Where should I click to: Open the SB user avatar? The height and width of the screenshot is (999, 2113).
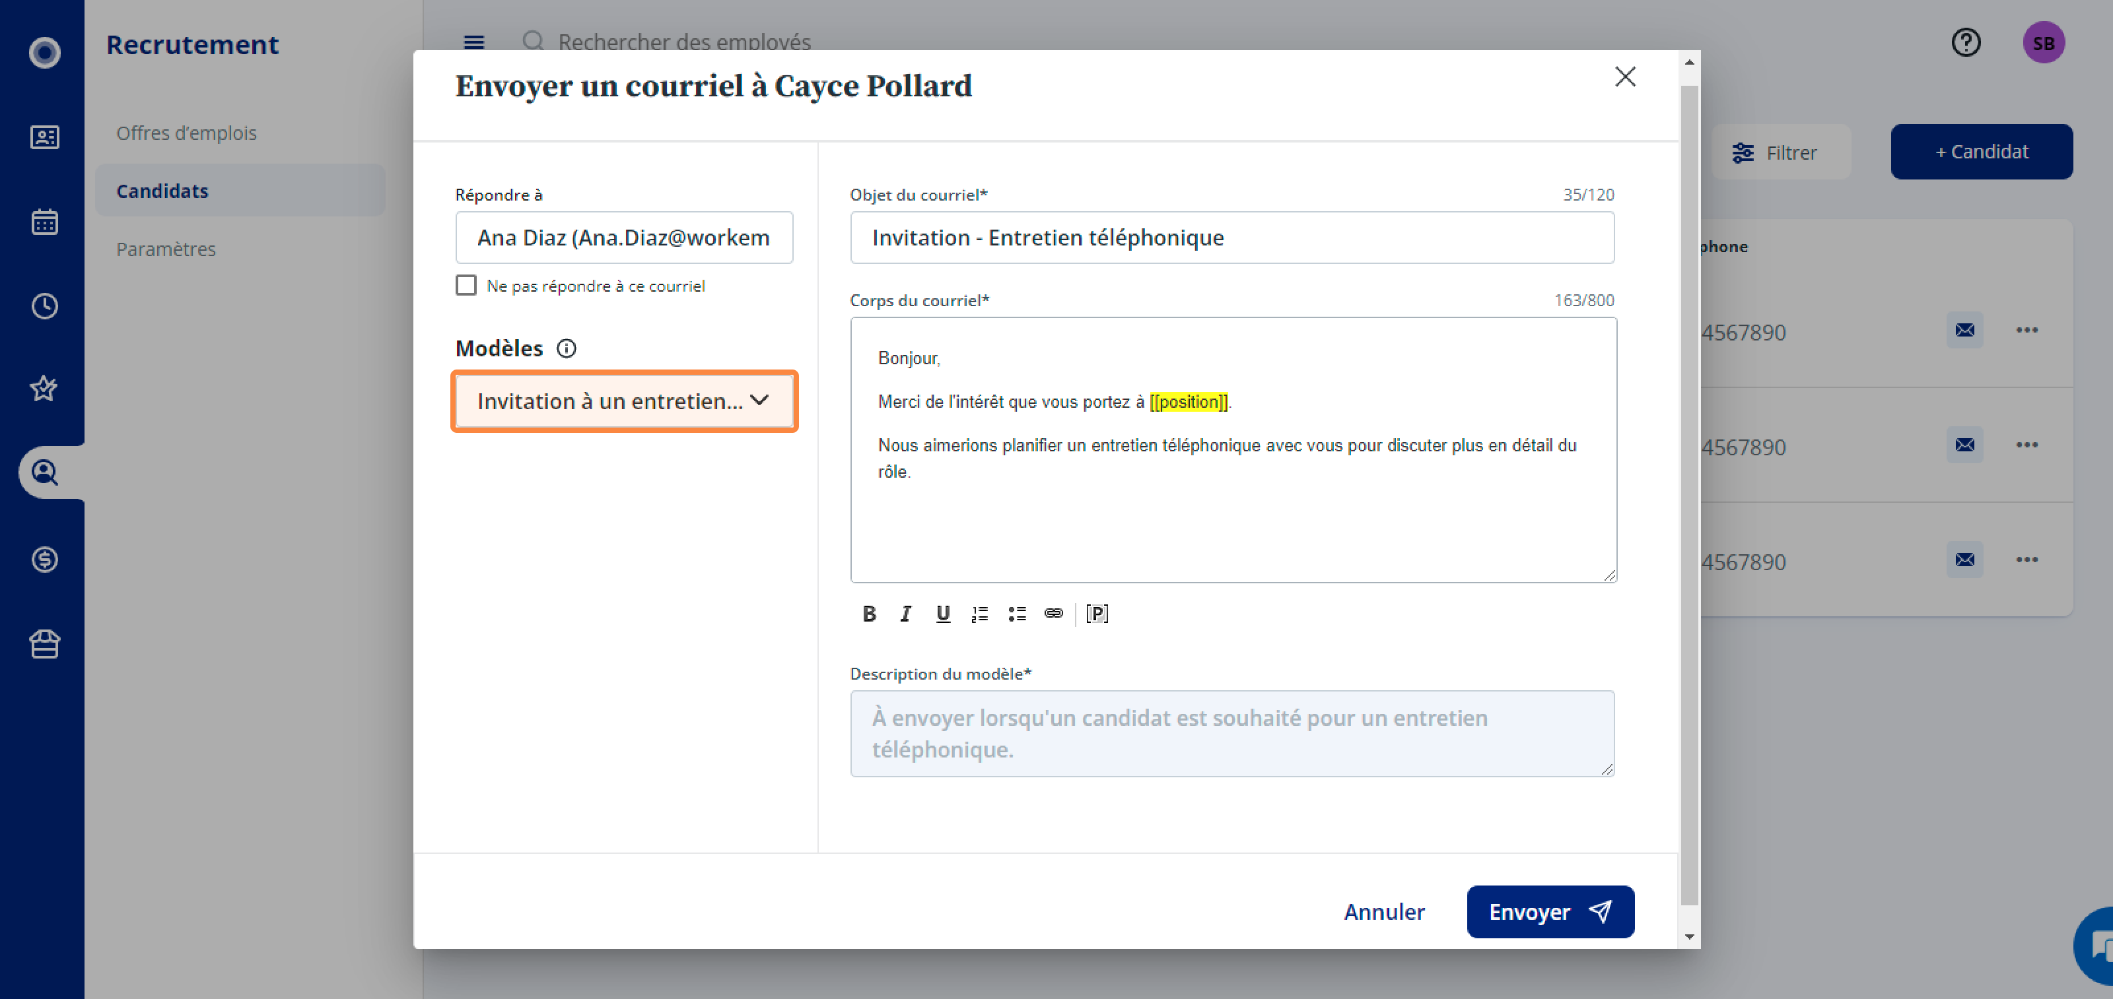pos(2043,43)
